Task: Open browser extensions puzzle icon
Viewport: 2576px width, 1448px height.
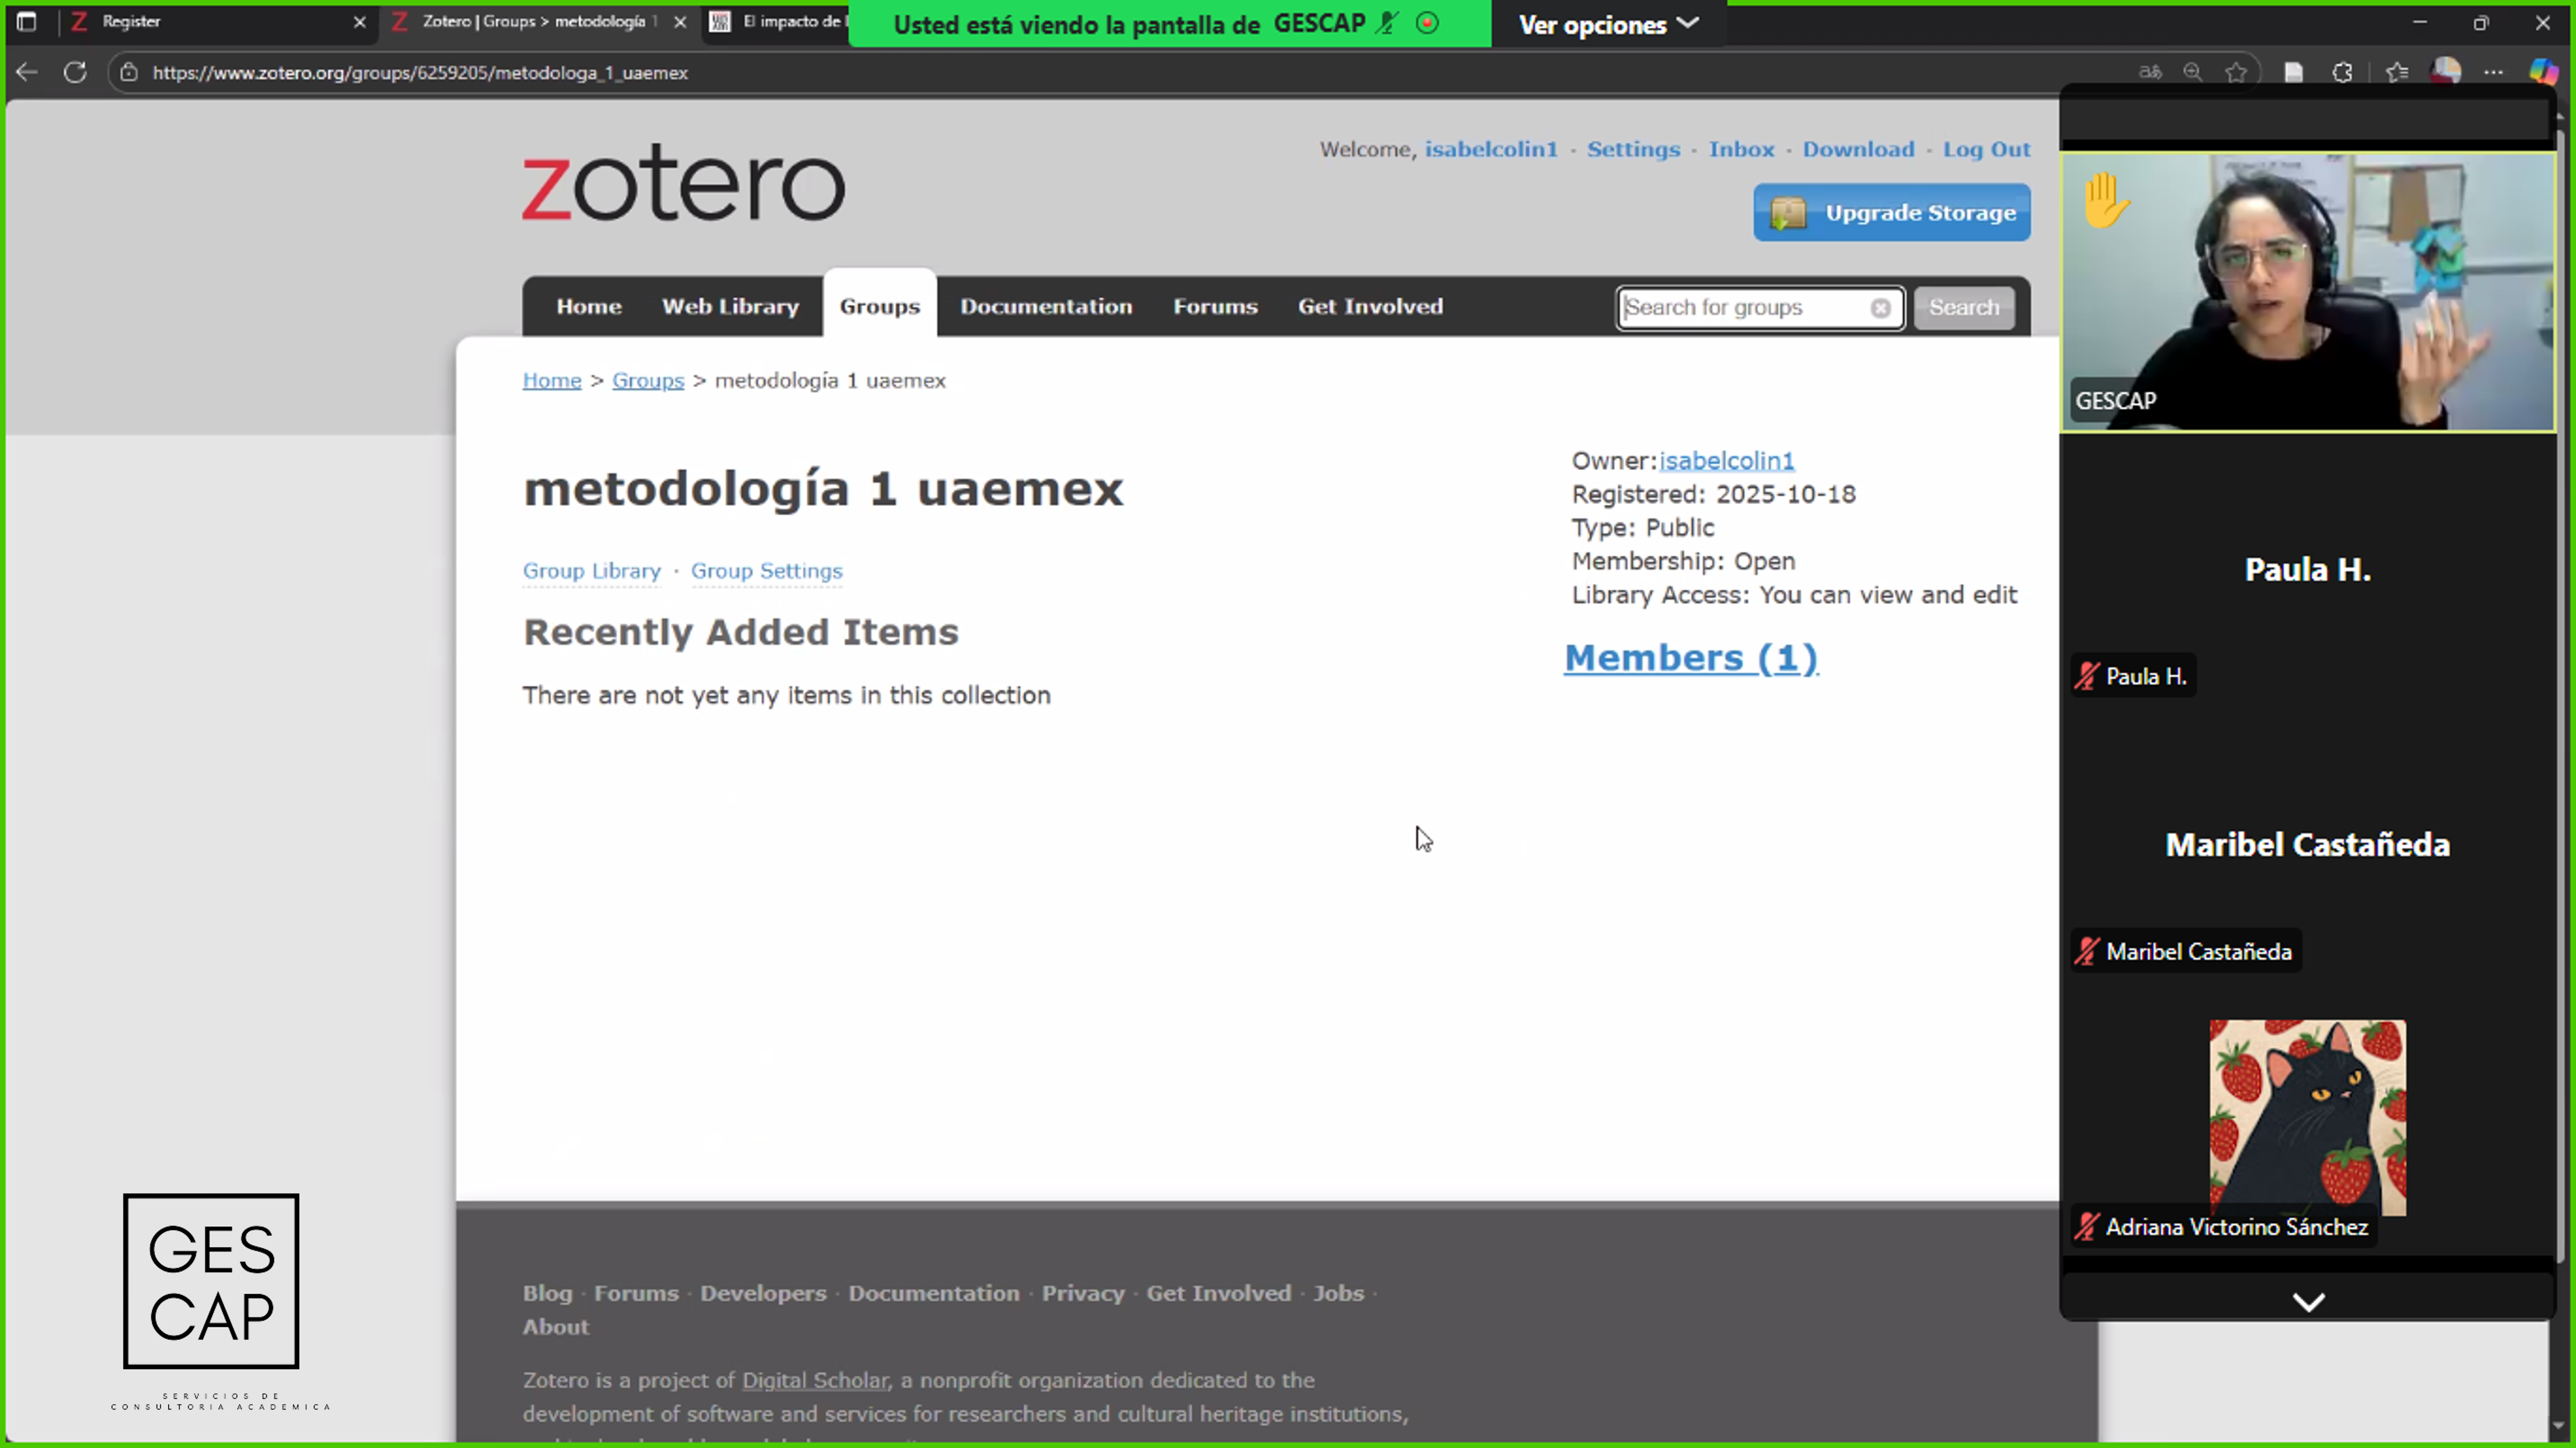Action: coord(2342,72)
